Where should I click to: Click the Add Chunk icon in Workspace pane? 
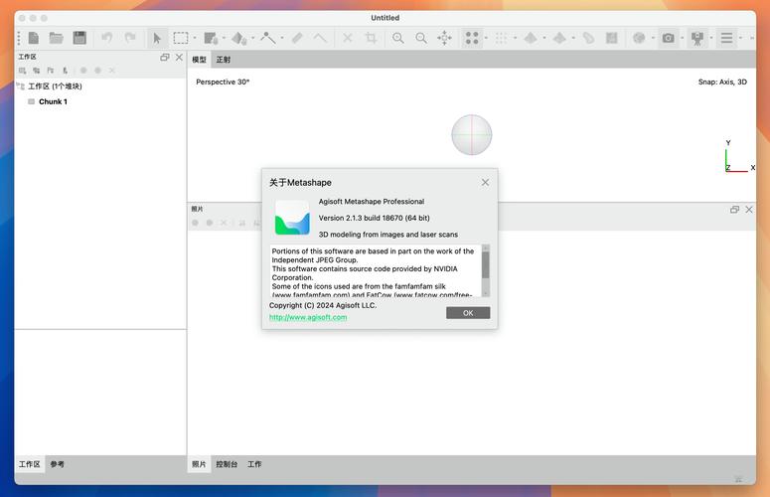(x=22, y=71)
